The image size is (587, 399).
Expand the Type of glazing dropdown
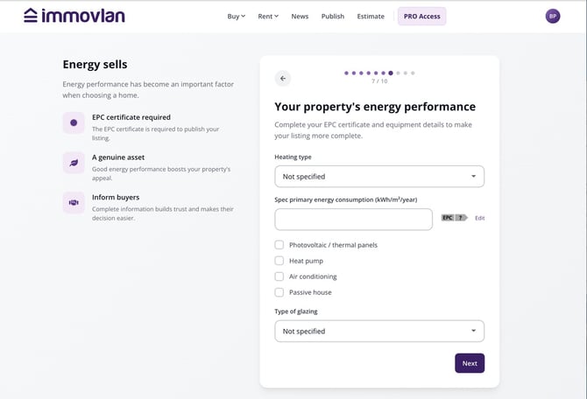pos(379,331)
